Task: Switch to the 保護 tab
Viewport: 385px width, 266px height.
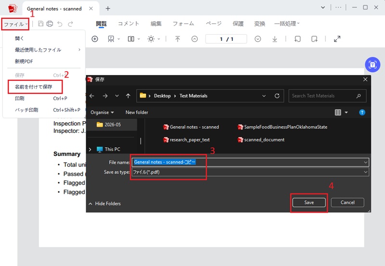Action: [x=238, y=24]
